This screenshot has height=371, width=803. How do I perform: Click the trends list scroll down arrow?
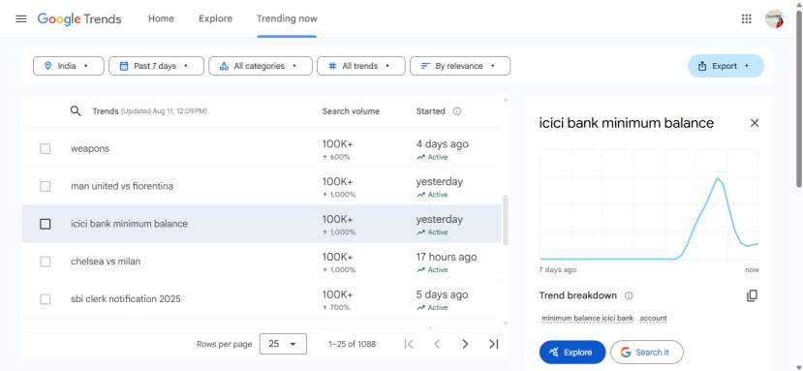click(506, 324)
